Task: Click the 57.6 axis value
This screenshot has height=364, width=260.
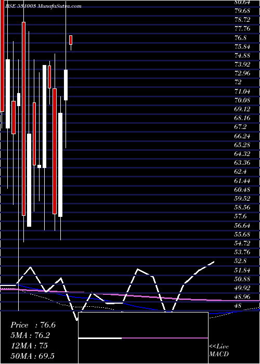Action: coord(241,216)
